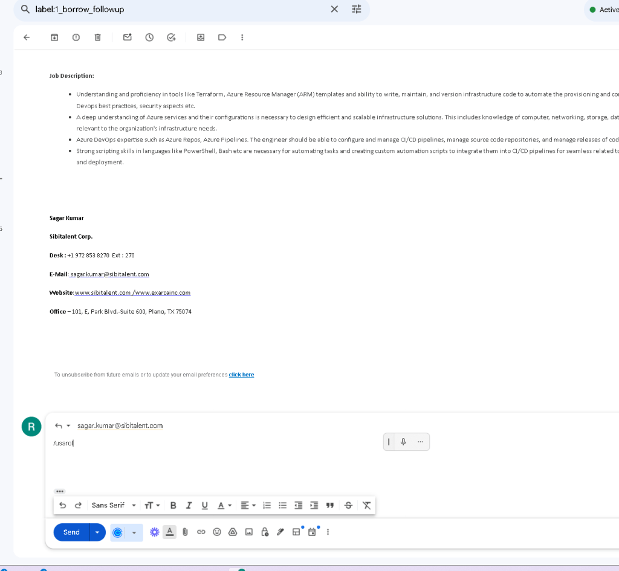Snooze this email with clock icon
Image resolution: width=619 pixels, height=571 pixels.
[149, 37]
